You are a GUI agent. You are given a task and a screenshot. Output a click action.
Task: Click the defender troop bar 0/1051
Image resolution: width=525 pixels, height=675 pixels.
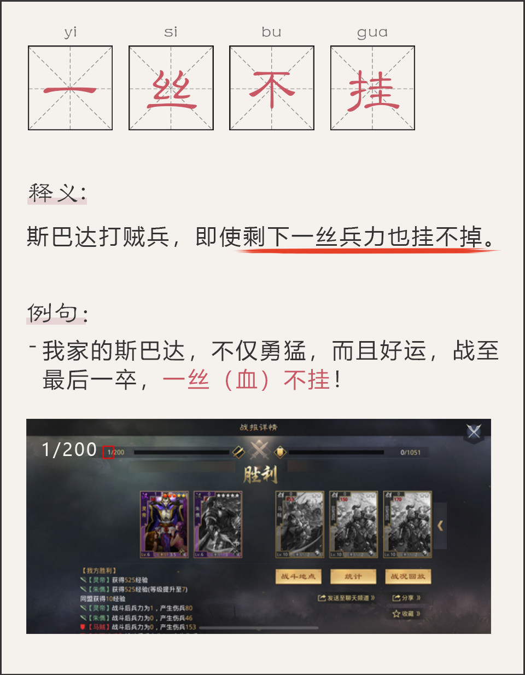[336, 453]
